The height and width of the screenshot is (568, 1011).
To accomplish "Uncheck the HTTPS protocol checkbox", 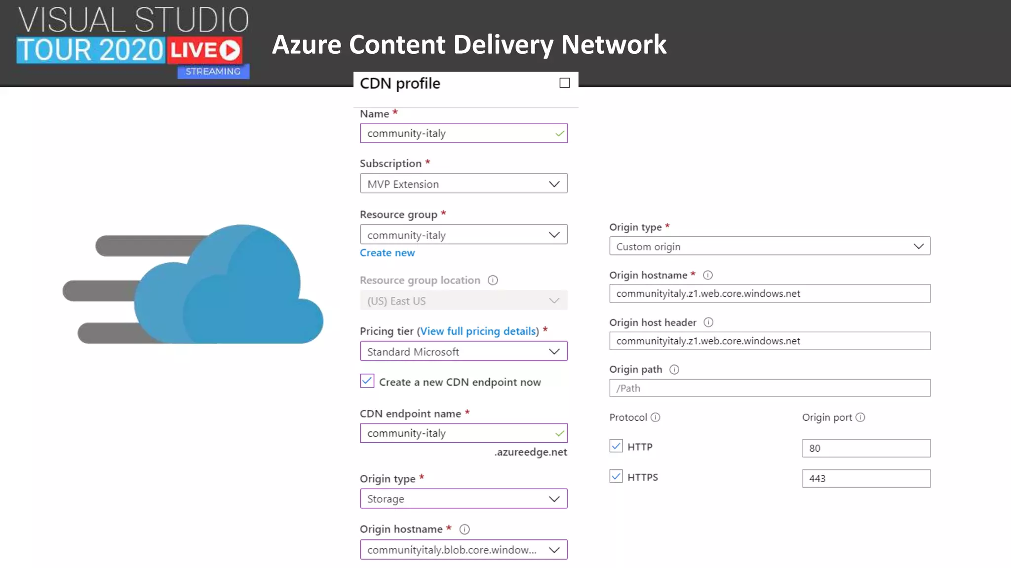I will pyautogui.click(x=616, y=476).
